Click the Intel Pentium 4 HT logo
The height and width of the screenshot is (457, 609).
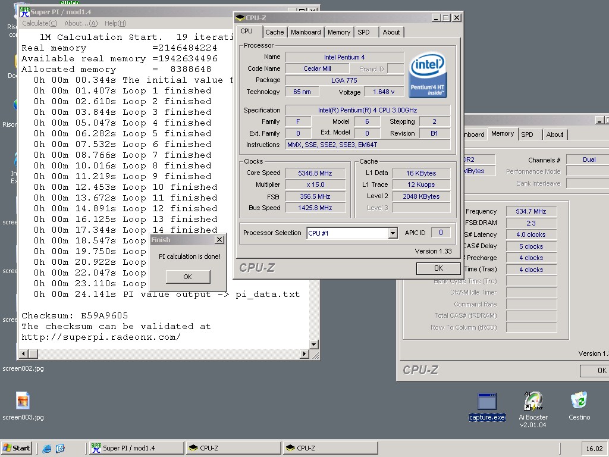point(428,75)
